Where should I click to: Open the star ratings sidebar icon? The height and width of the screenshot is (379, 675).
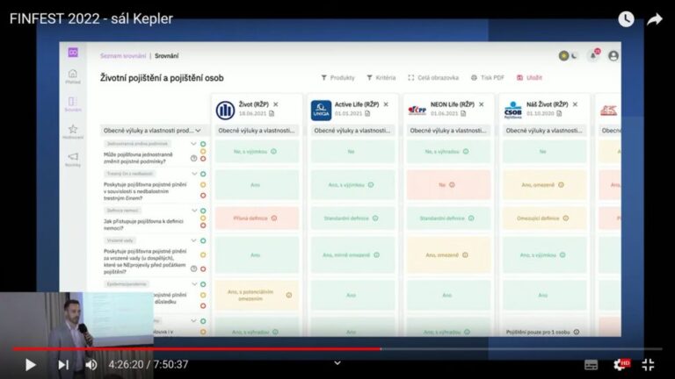[73, 131]
